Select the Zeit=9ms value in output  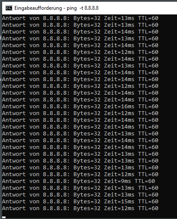pyautogui.click(x=118, y=181)
